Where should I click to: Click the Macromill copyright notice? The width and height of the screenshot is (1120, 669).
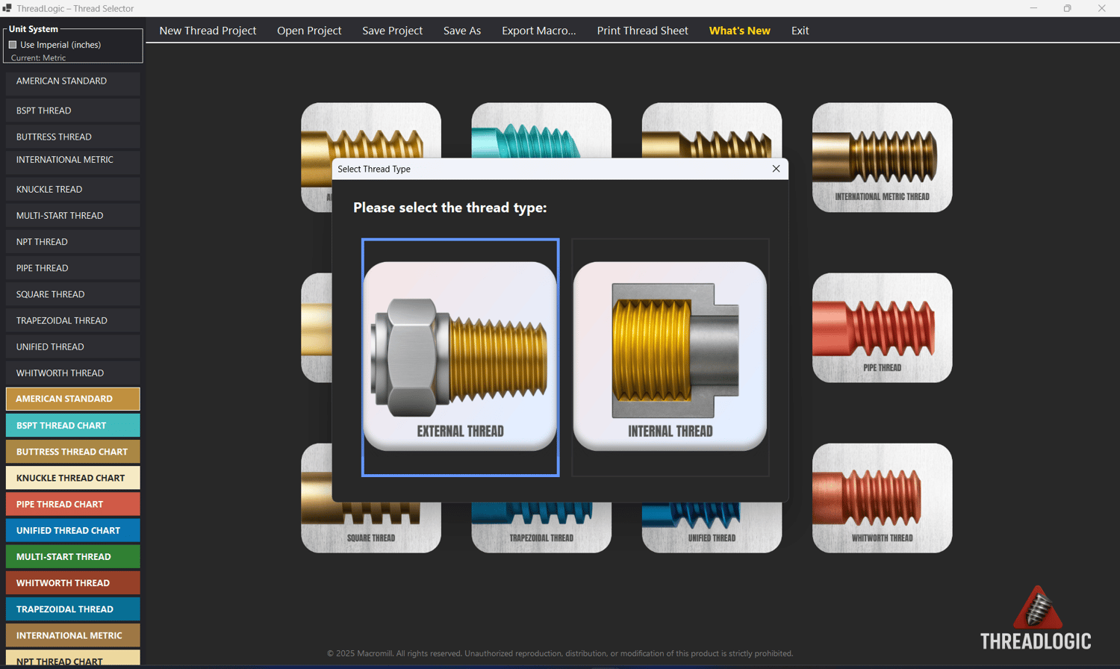click(560, 653)
